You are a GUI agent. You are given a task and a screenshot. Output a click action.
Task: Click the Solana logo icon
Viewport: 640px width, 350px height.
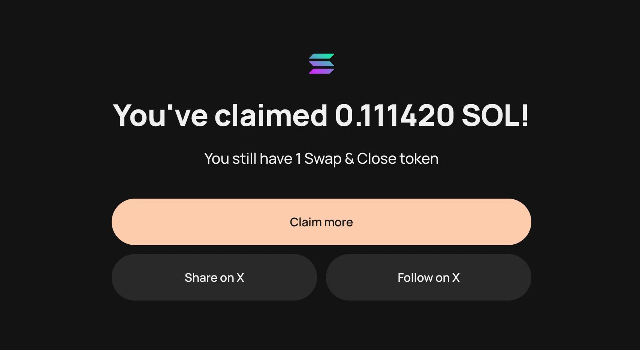(321, 64)
